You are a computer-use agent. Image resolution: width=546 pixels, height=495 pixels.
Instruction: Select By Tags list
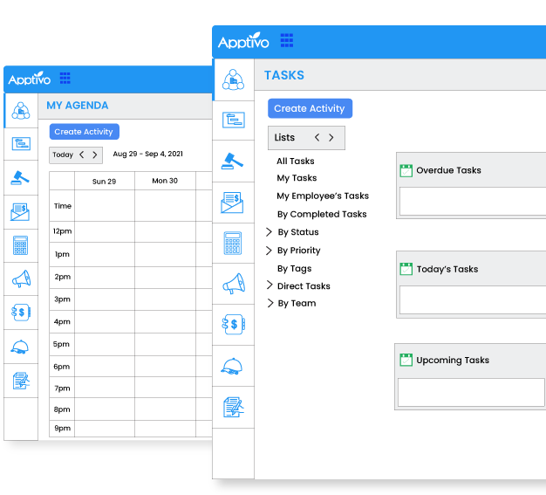(x=295, y=269)
